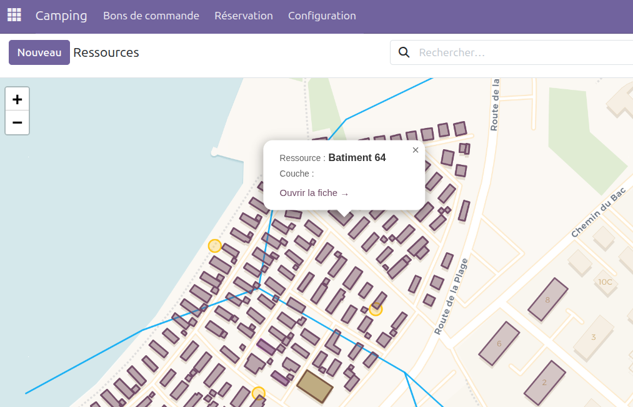Select the yellow circle marker at the map bottom
633x407 pixels.
[x=259, y=393]
